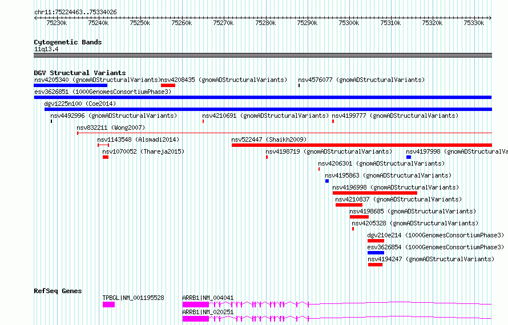
Task: Click the ARRB1|NM_004041 transcript label
Action: pyautogui.click(x=208, y=298)
